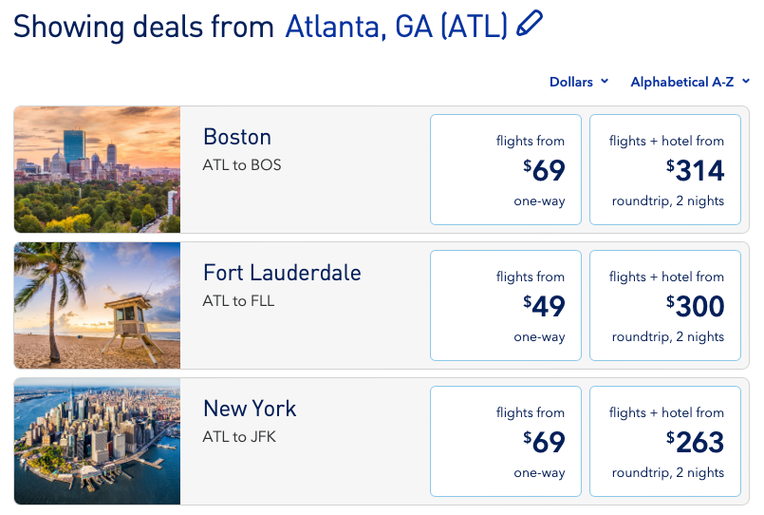
Task: Select the New York destination title
Action: (x=250, y=409)
